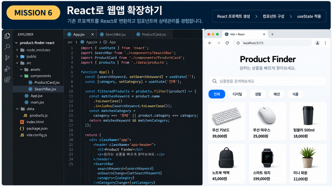Open the 노트북 백팩 product card

pyautogui.click(x=227, y=164)
